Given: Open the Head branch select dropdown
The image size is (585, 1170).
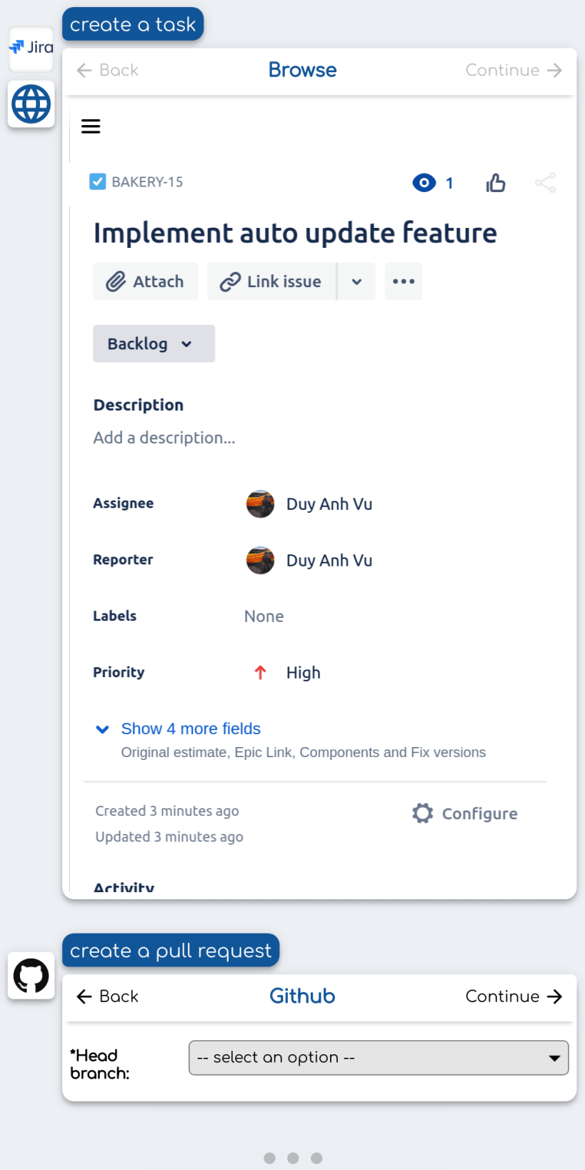Looking at the screenshot, I should pyautogui.click(x=379, y=1057).
